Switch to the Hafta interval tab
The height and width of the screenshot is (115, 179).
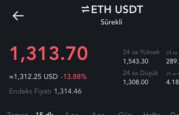click(x=152, y=113)
